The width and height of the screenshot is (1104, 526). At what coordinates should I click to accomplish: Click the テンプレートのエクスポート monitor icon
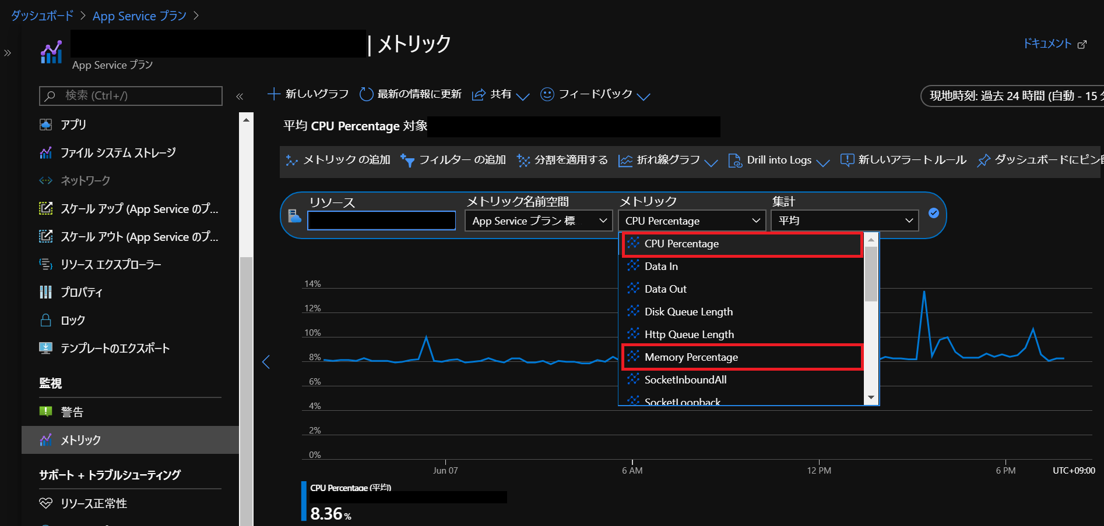(45, 348)
